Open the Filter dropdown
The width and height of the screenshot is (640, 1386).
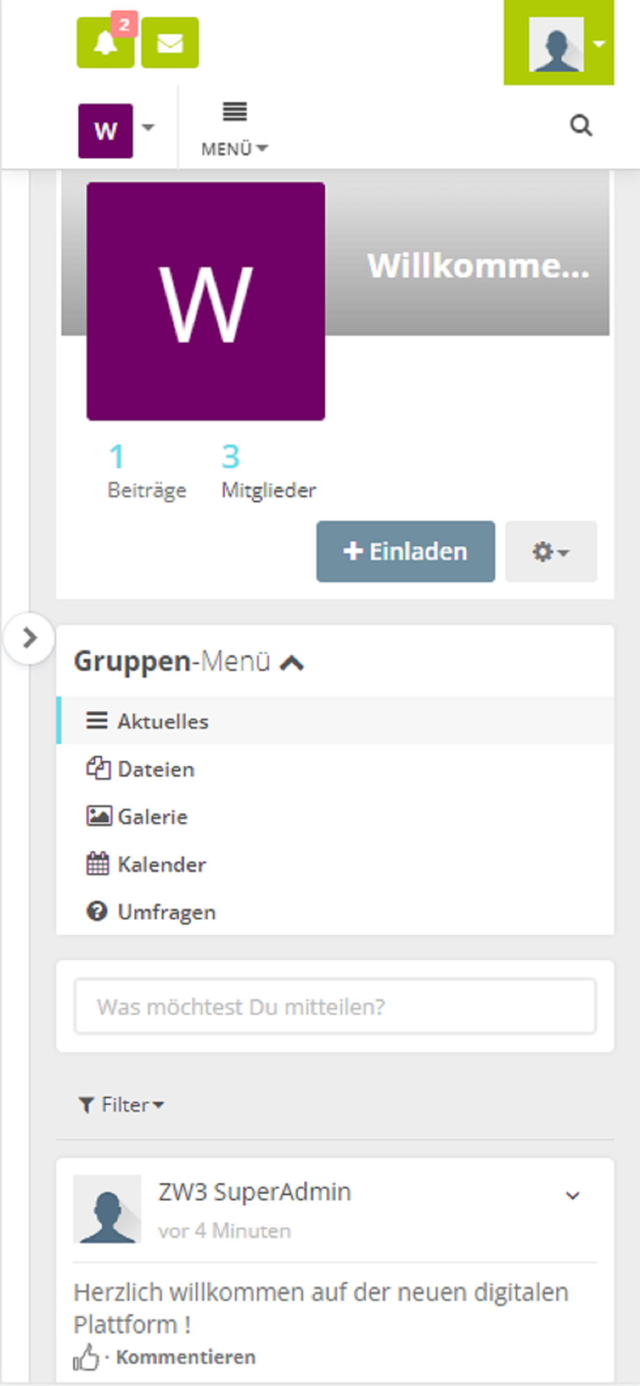[121, 1105]
